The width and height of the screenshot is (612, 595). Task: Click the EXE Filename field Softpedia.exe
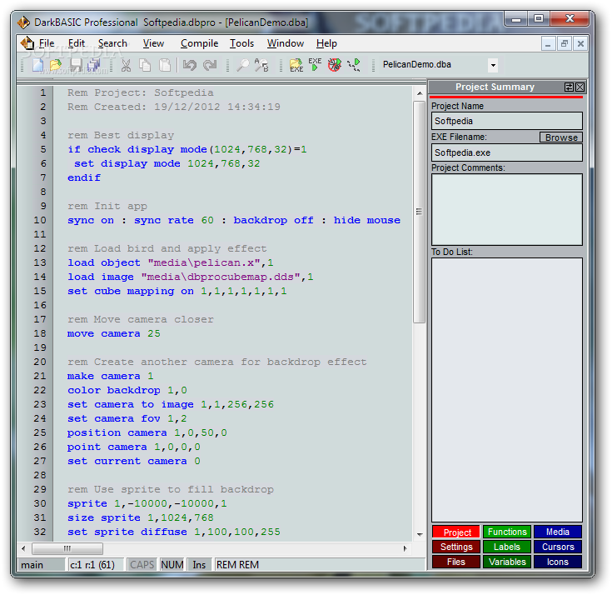click(506, 152)
